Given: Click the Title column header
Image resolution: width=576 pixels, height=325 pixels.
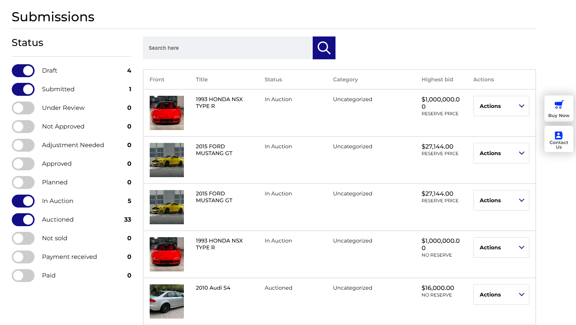Looking at the screenshot, I should pyautogui.click(x=202, y=79).
